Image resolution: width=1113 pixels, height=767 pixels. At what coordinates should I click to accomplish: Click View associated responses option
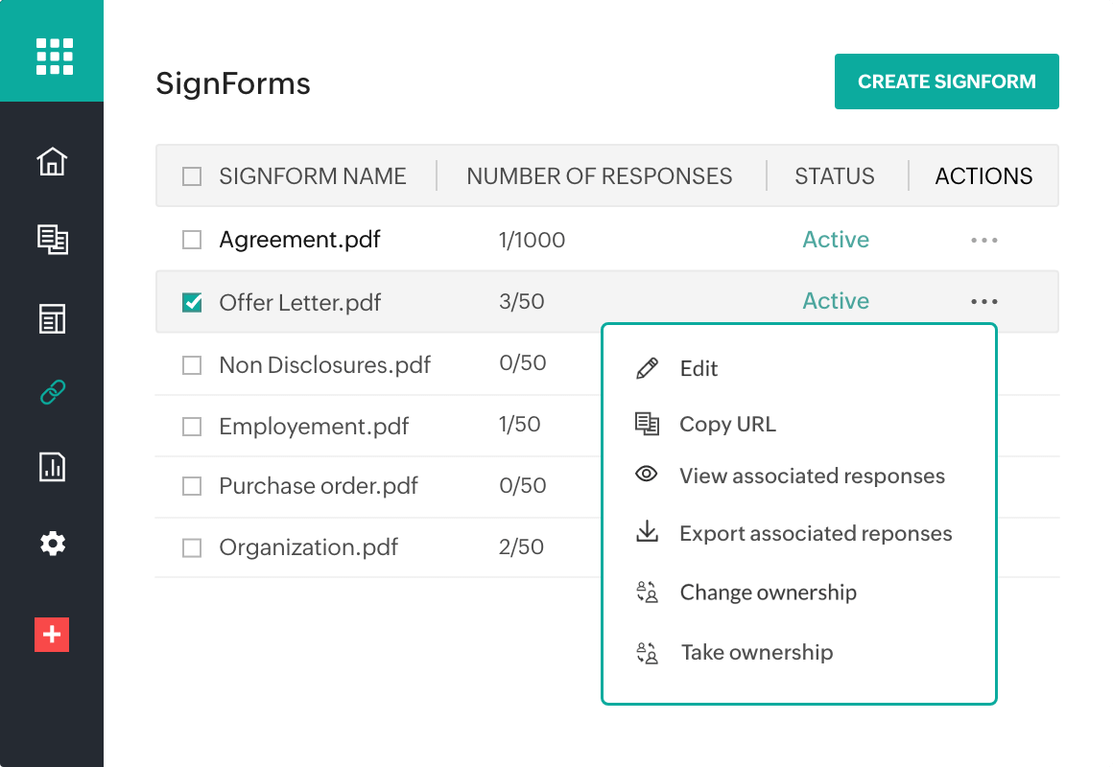[x=812, y=476]
